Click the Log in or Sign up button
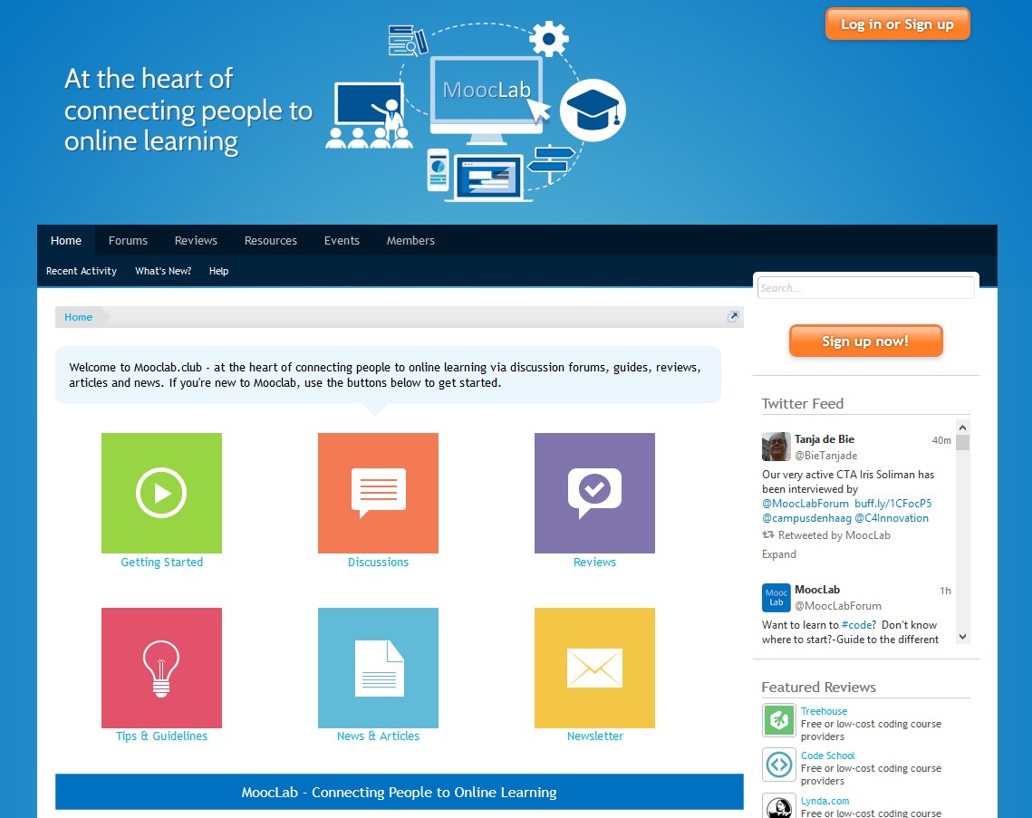The image size is (1032, 818). [897, 24]
